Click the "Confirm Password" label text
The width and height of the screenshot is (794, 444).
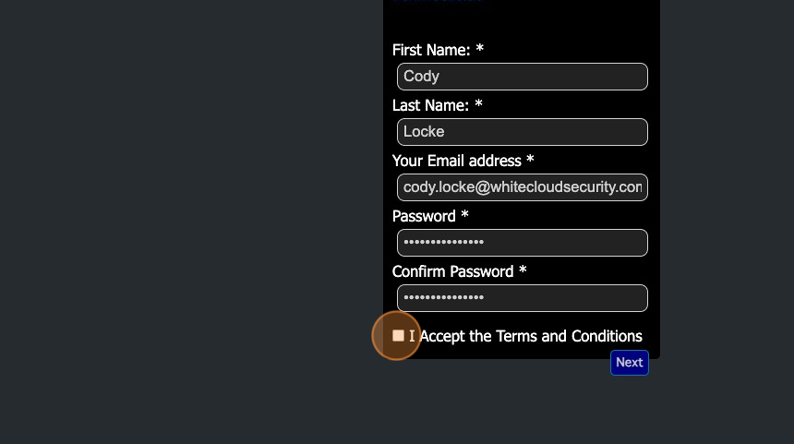click(452, 271)
